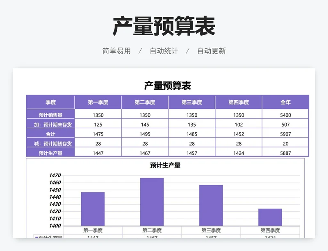The width and height of the screenshot is (328, 251).
Task: Click the large page heading 产量预算表
Action: [x=164, y=27]
